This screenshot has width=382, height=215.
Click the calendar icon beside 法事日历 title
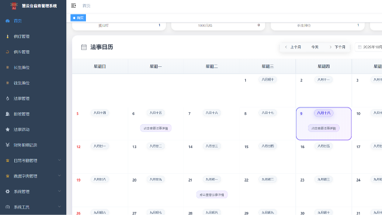tap(84, 47)
